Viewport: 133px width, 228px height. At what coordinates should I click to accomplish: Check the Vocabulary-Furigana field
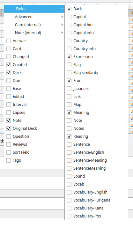point(69,200)
